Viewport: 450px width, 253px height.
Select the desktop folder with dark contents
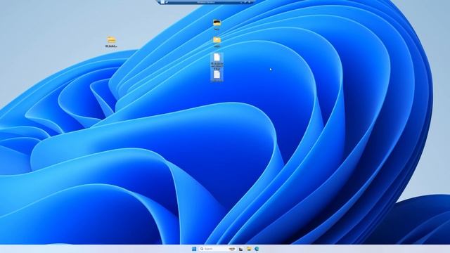(x=217, y=25)
